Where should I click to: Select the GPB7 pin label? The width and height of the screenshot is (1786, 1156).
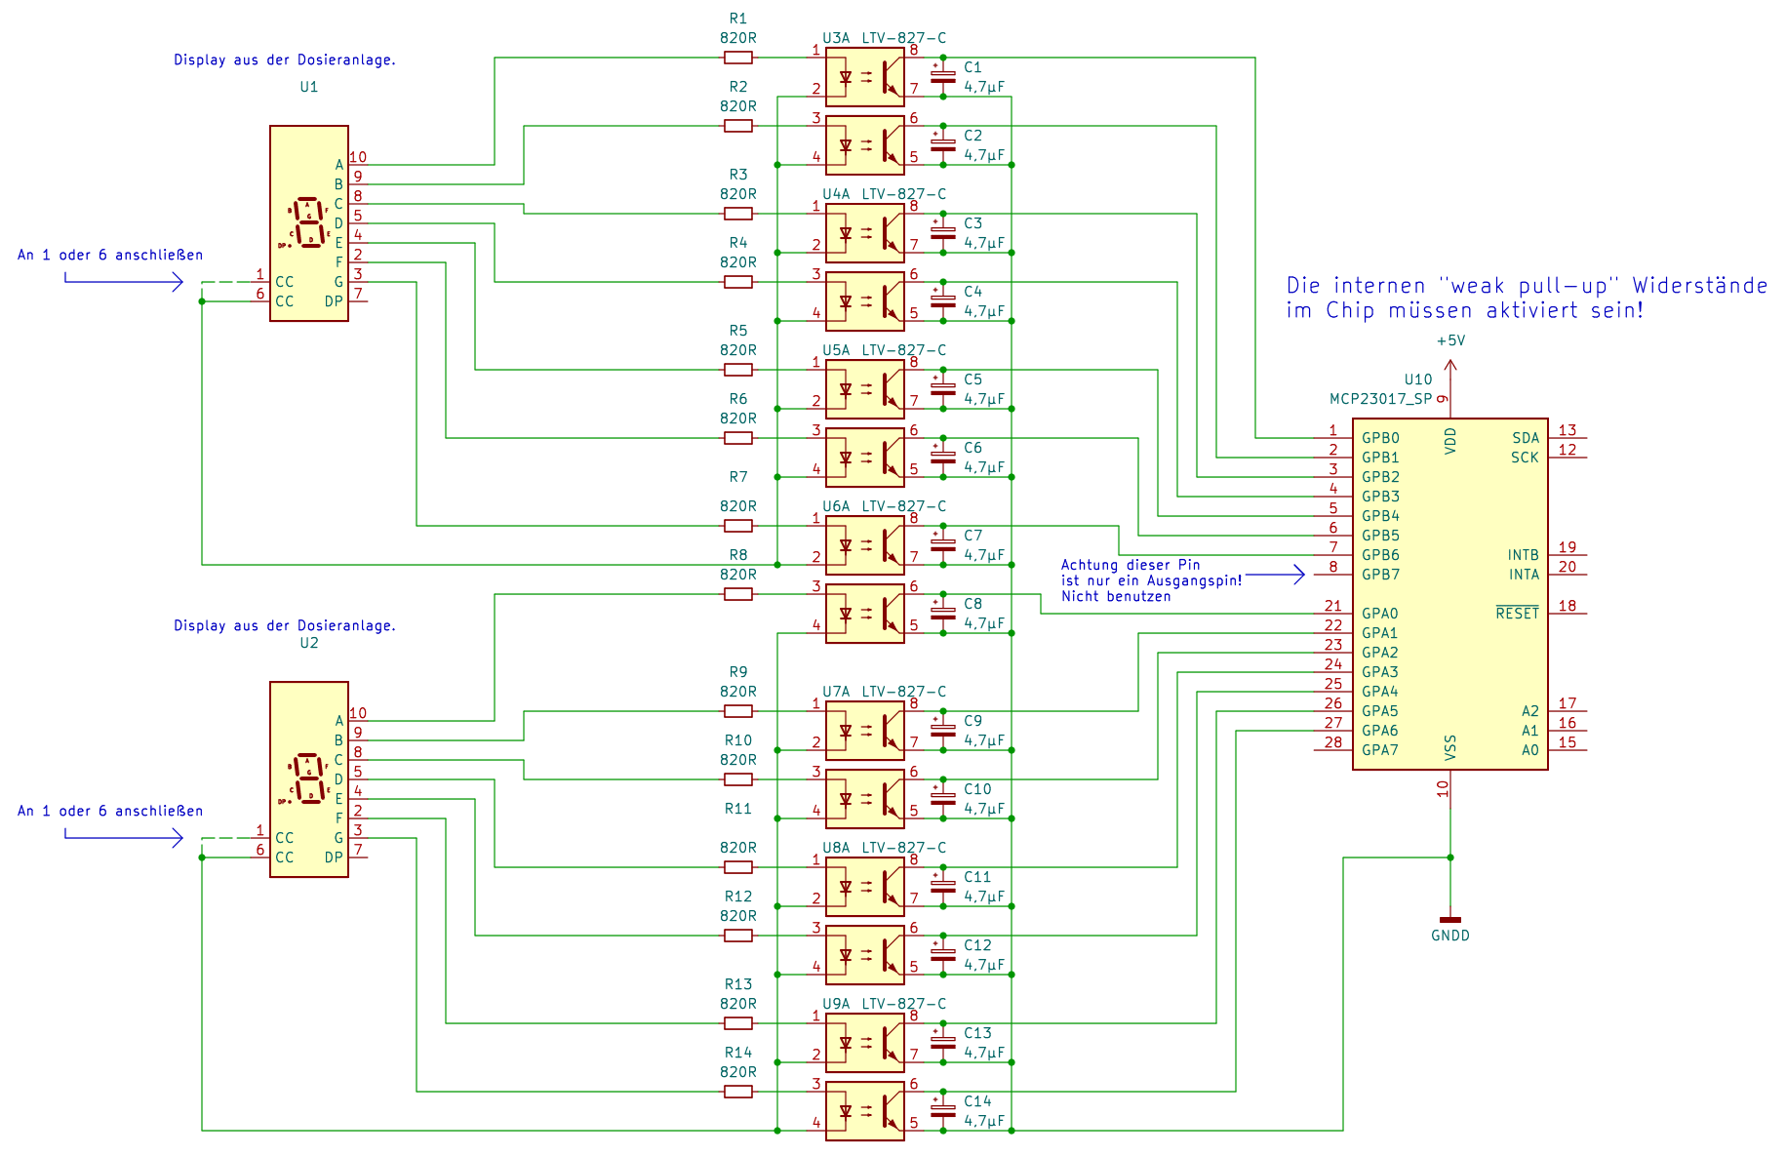coord(1380,575)
